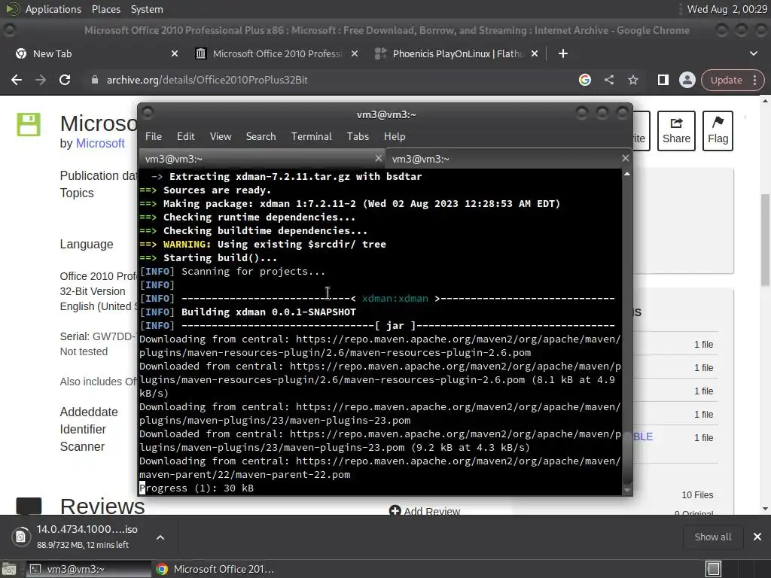Open the terminal Tabs menu
This screenshot has height=578, width=771.
[358, 137]
